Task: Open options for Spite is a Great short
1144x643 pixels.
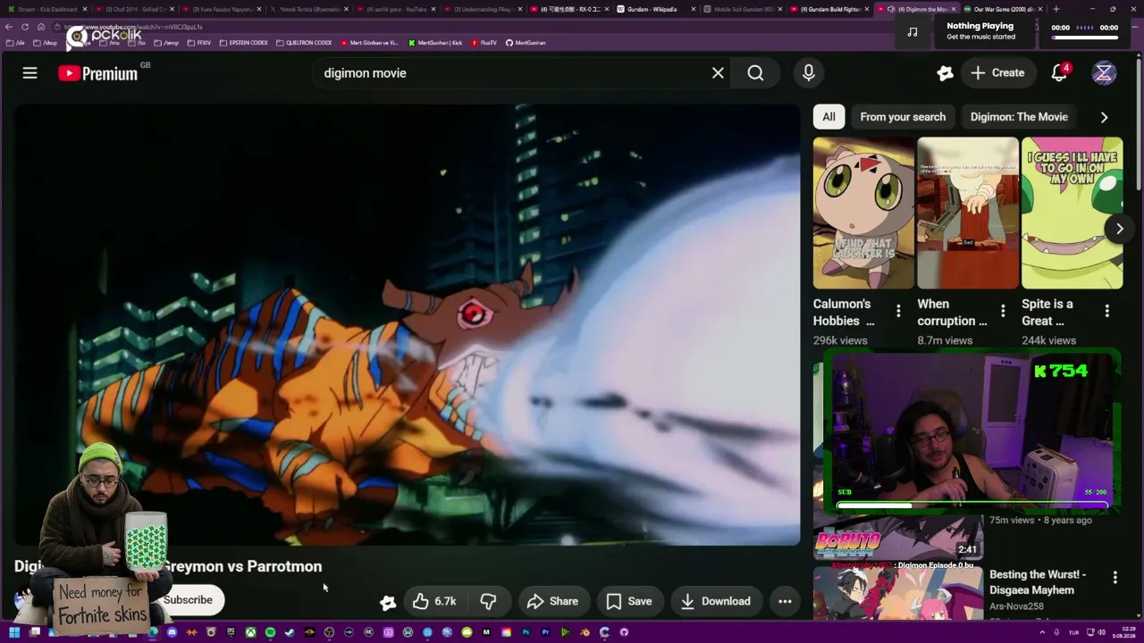Action: [1107, 311]
